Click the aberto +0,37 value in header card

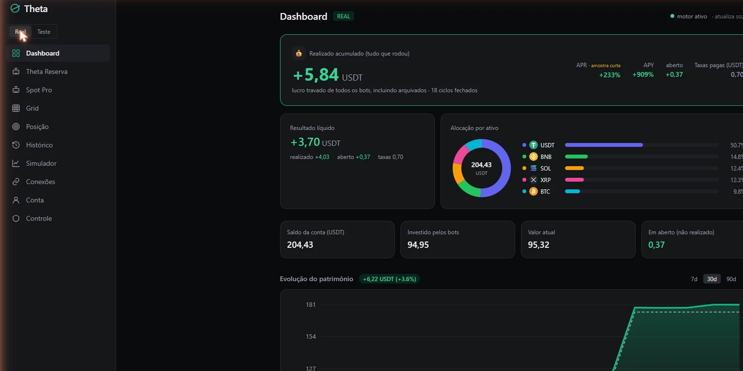pyautogui.click(x=674, y=75)
